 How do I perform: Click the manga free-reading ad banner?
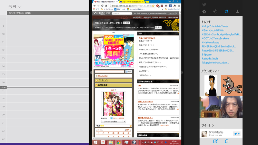coord(114,51)
